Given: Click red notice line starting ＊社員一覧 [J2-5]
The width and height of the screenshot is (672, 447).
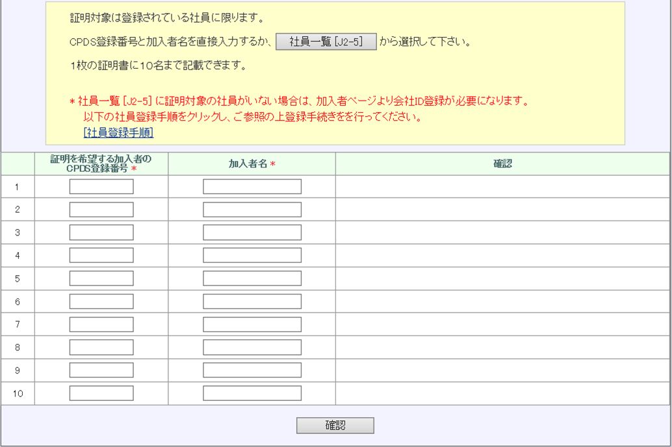Looking at the screenshot, I should pyautogui.click(x=299, y=101).
